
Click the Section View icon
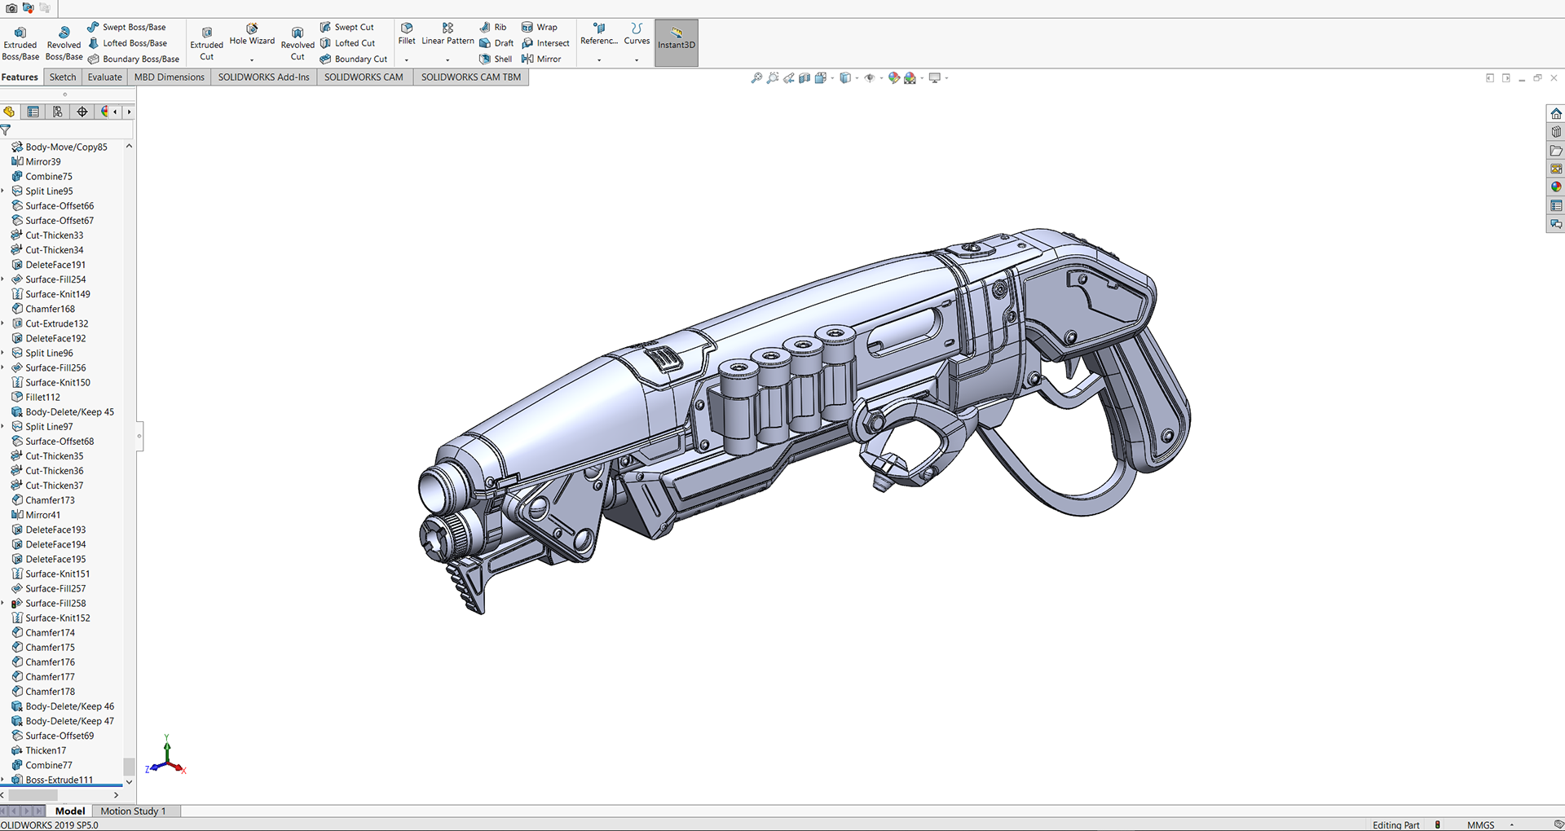tap(805, 78)
